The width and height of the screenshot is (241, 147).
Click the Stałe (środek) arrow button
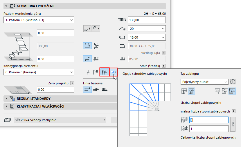coord(163,66)
